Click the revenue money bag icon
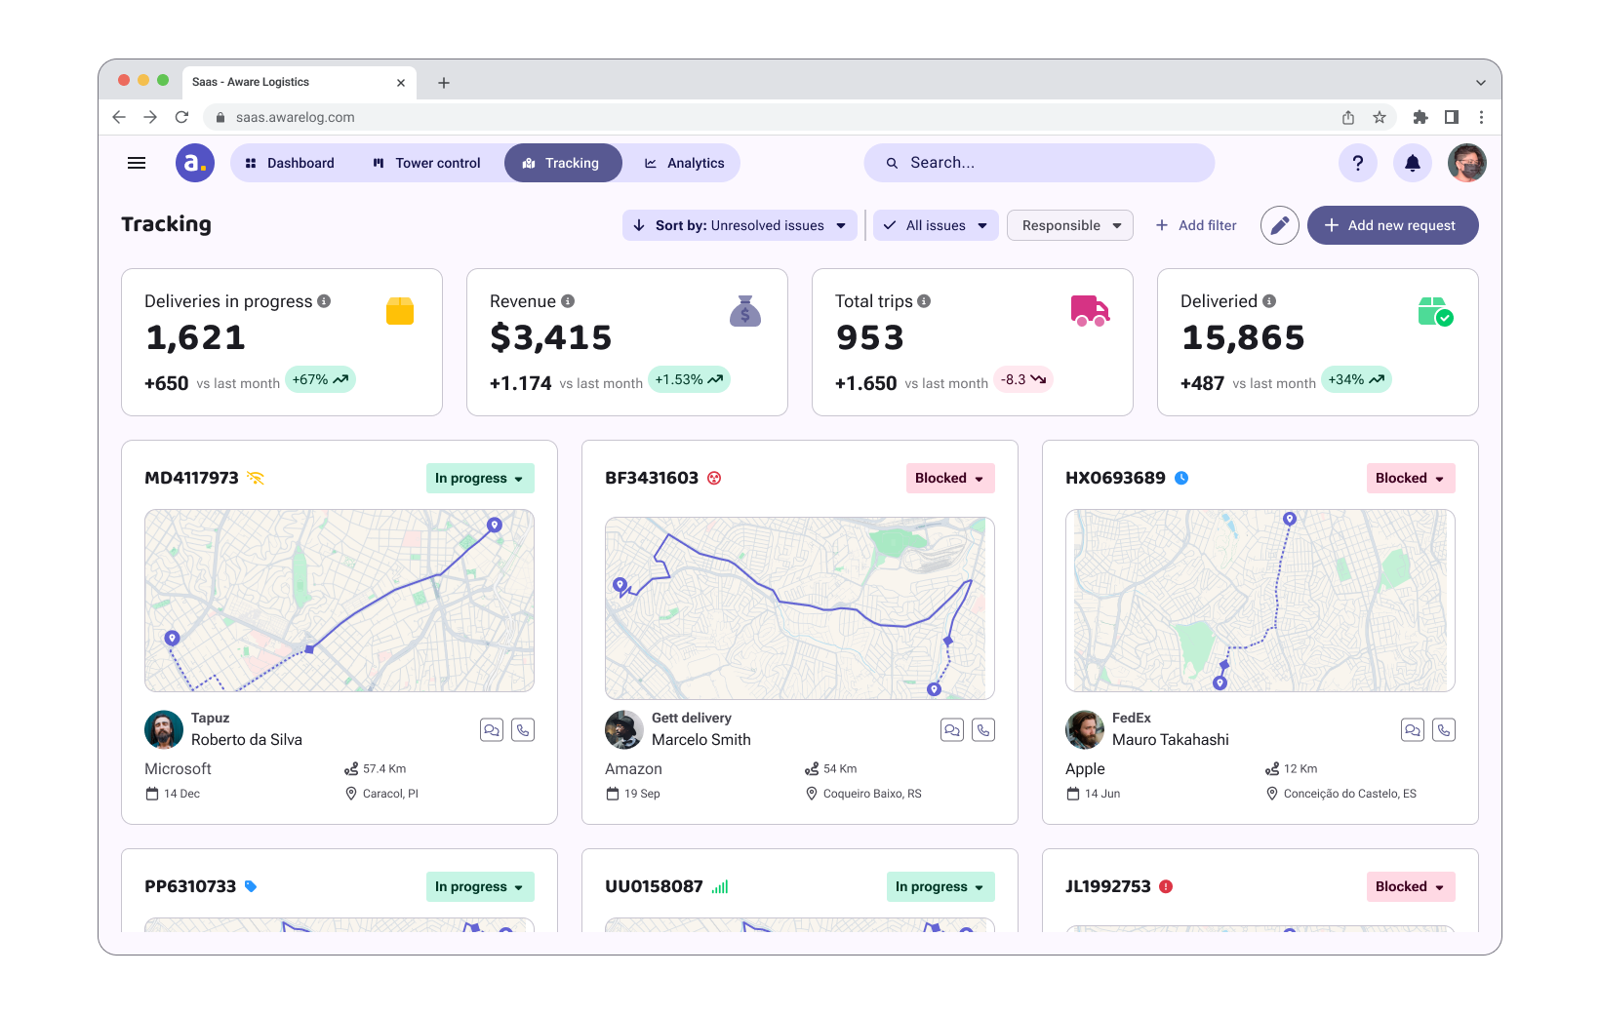The width and height of the screenshot is (1600, 1014). 745,311
